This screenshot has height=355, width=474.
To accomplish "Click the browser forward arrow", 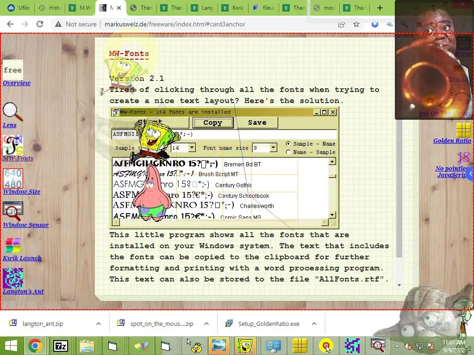I will click(x=25, y=24).
